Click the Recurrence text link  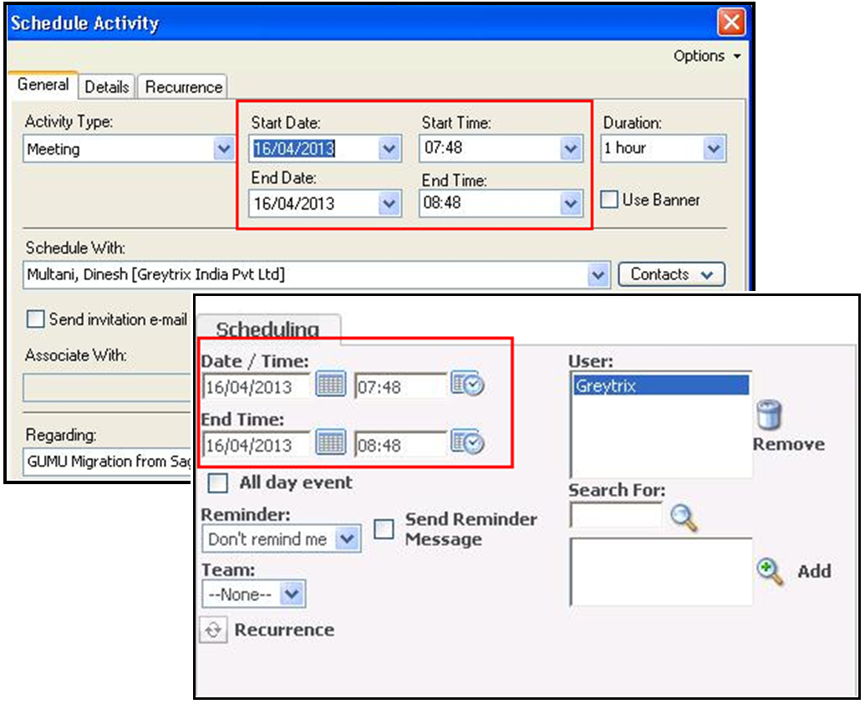coord(284,630)
